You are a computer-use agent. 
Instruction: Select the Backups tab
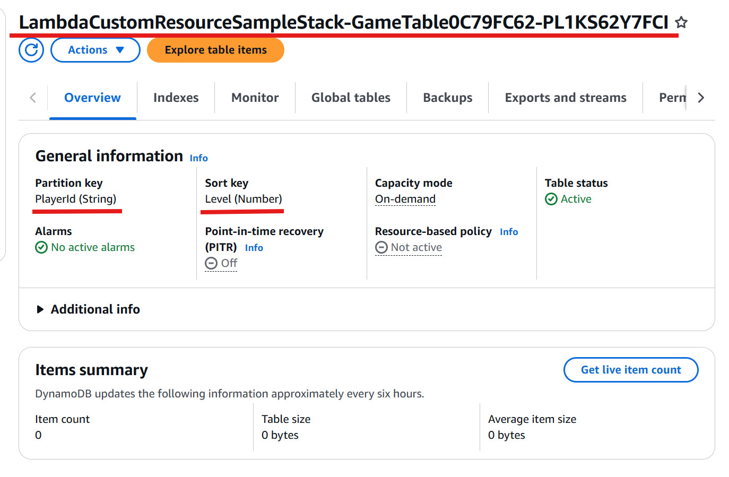click(x=447, y=98)
